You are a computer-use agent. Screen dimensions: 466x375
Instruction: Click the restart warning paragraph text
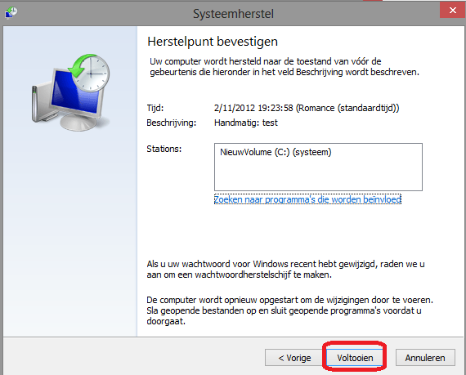pos(289,310)
